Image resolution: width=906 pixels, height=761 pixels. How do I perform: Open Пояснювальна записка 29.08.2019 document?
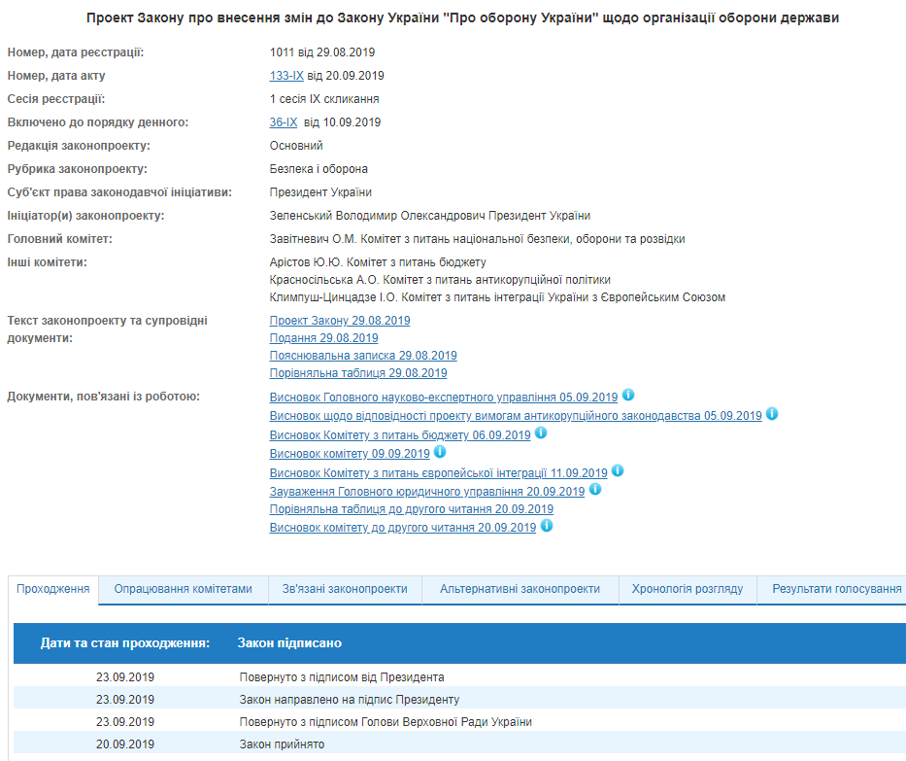(x=363, y=356)
